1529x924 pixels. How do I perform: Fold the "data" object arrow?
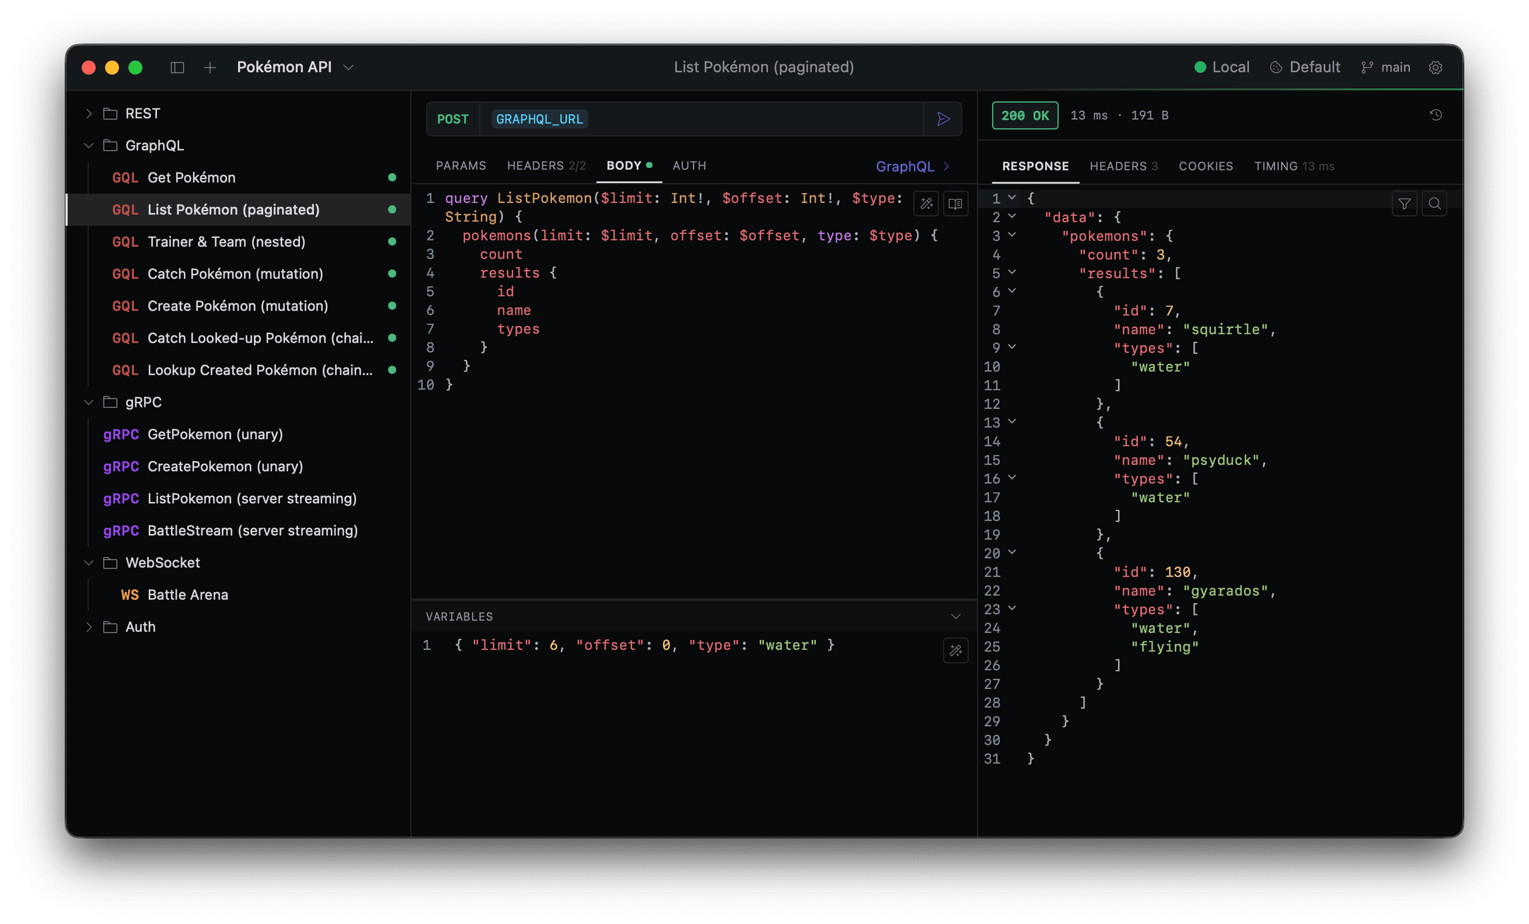point(1012,216)
